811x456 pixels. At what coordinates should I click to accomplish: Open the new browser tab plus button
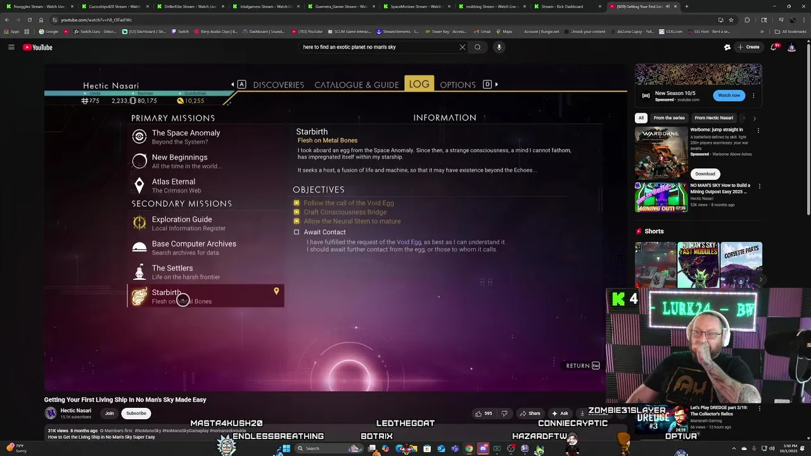coord(687,6)
